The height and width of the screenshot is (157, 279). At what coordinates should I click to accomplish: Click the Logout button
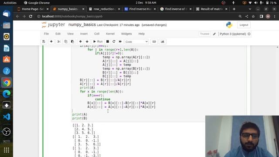[x=244, y=25]
